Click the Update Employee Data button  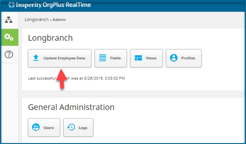tap(60, 58)
